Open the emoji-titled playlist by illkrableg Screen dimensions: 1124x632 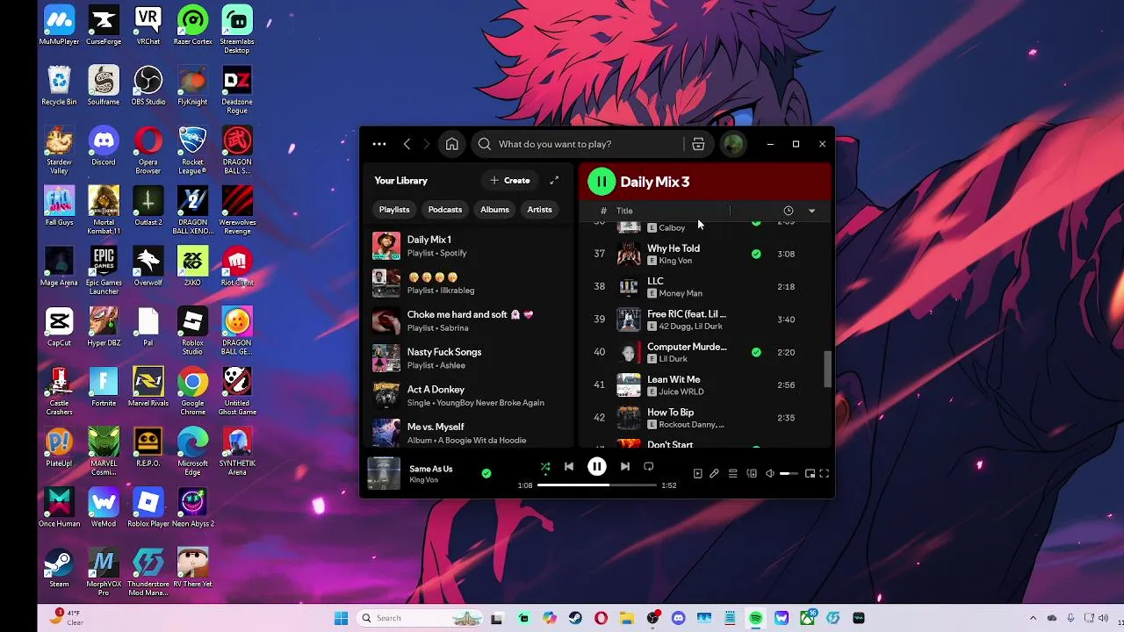[x=469, y=283]
